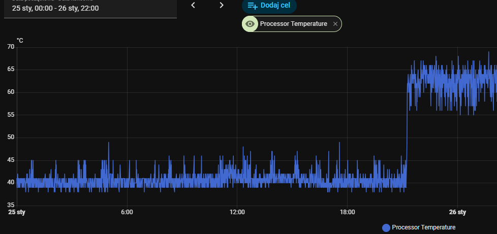The image size is (497, 234).
Task: Click the 70 value on temperature axis
Action: pos(11,47)
